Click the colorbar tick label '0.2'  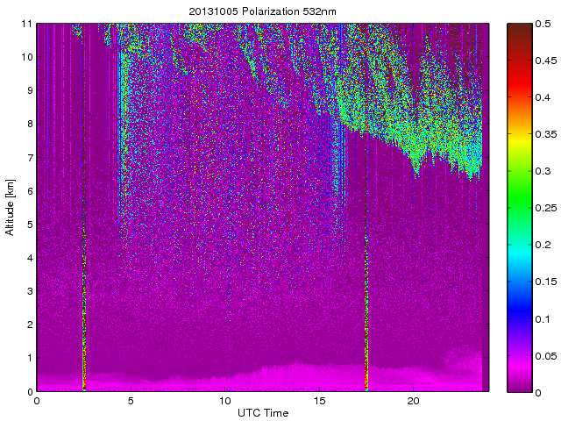pos(543,245)
